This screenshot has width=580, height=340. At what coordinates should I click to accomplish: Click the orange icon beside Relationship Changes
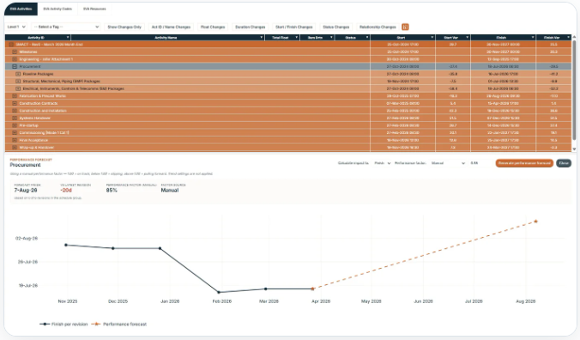pos(405,27)
